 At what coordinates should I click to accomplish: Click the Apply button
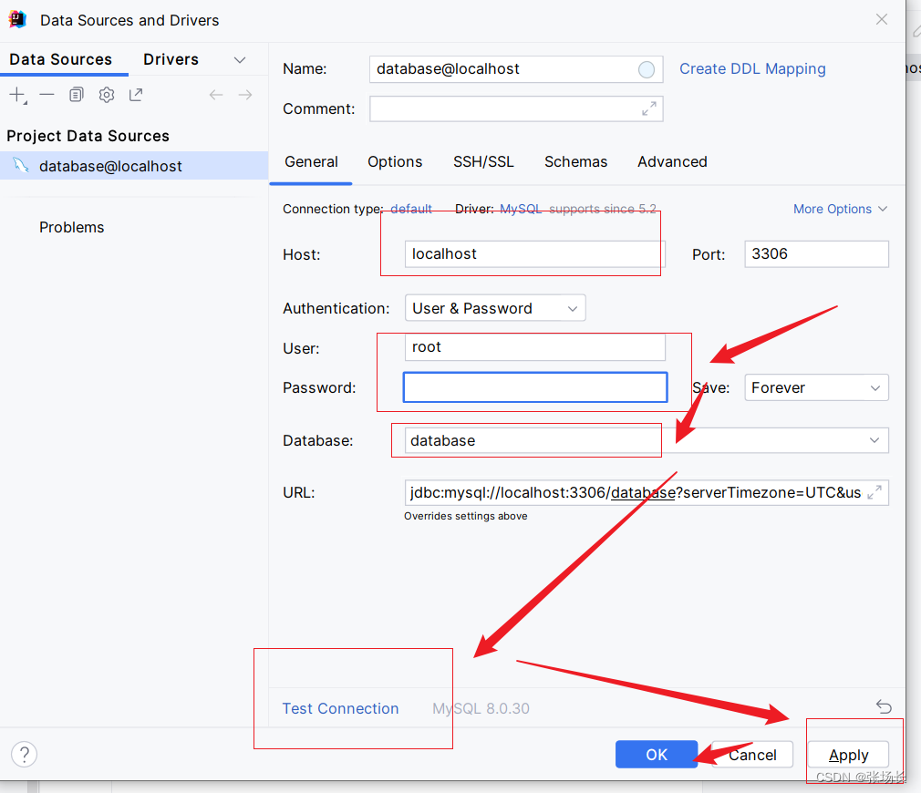[x=848, y=754]
